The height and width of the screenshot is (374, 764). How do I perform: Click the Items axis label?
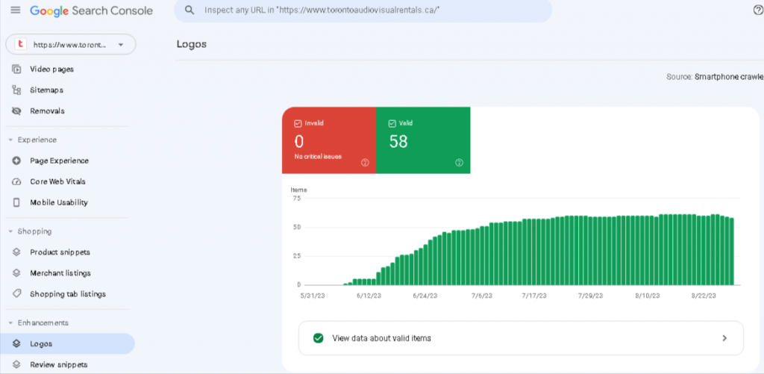(x=298, y=190)
